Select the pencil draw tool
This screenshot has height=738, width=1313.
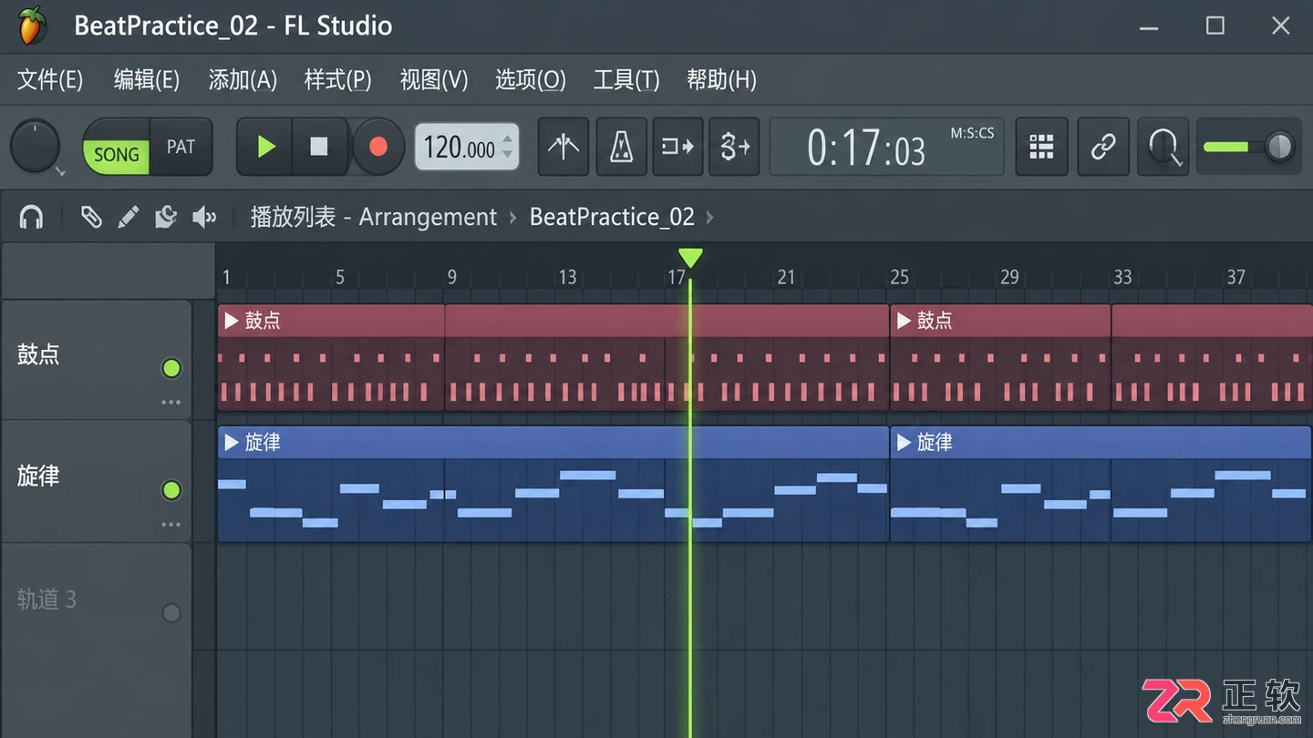coord(128,217)
